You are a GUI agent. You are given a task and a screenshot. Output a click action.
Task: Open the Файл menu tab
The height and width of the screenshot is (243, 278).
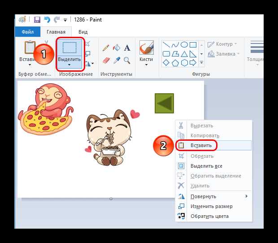28,32
